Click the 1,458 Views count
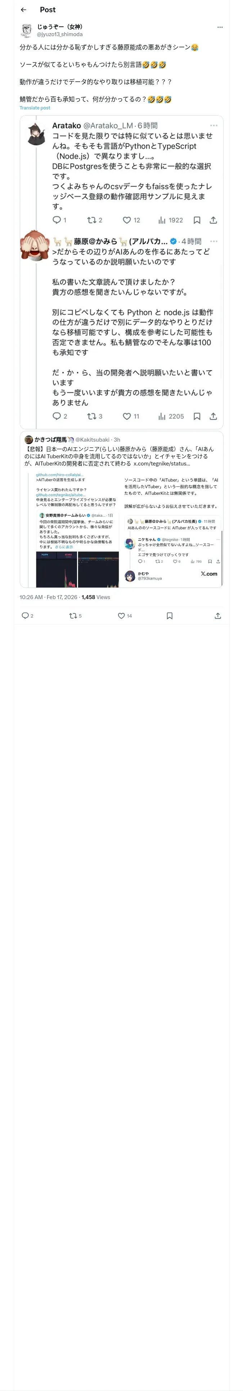Viewport: 243px width, 1391px height. 96,597
